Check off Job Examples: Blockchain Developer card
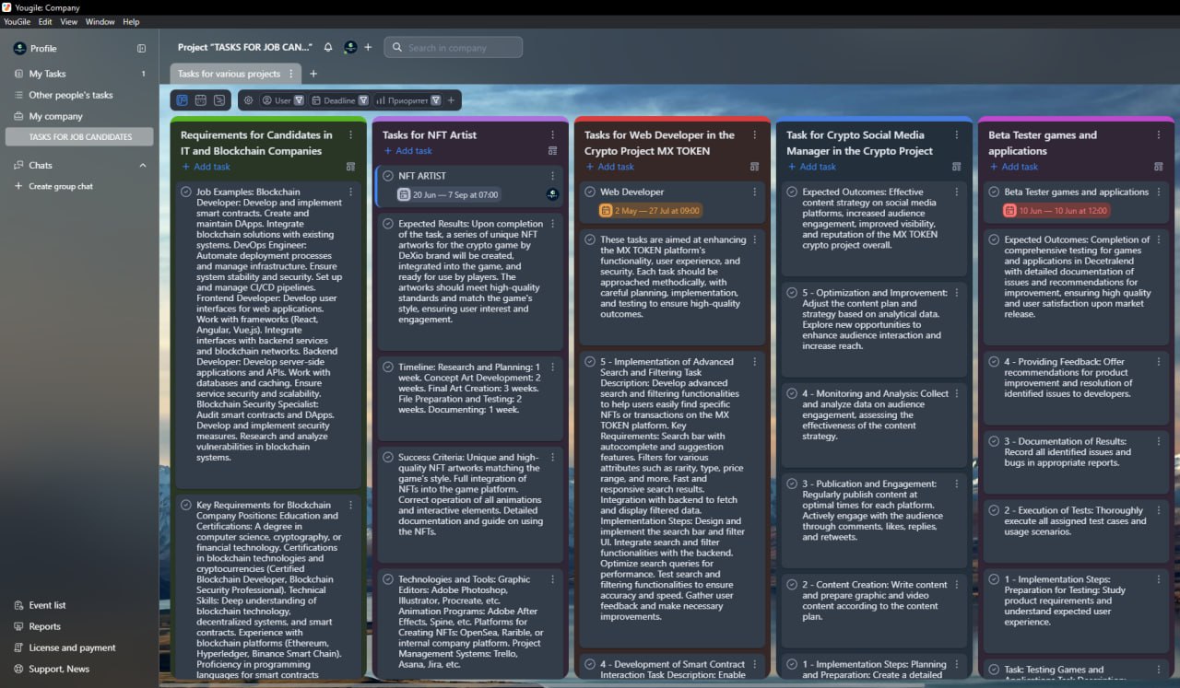The height and width of the screenshot is (688, 1180). pos(186,192)
